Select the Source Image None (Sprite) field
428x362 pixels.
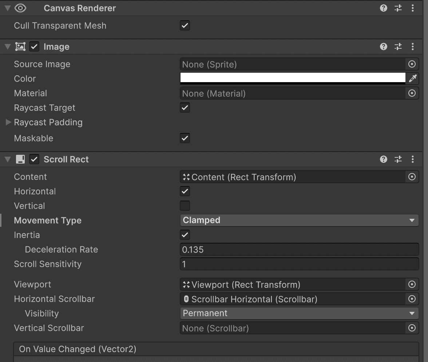pyautogui.click(x=293, y=64)
